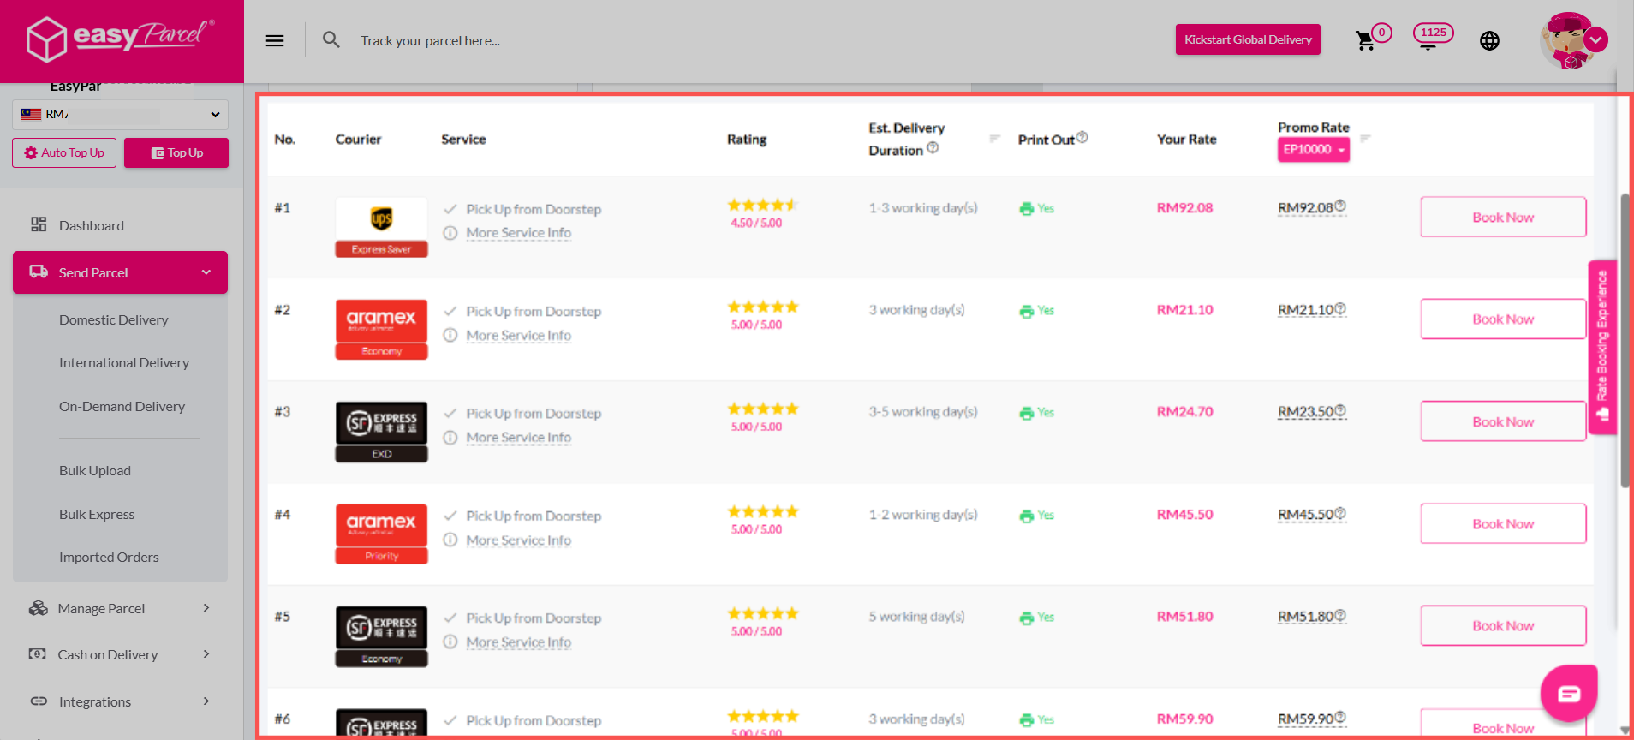Click the SF Express Economy logo
The height and width of the screenshot is (740, 1634).
pyautogui.click(x=381, y=636)
